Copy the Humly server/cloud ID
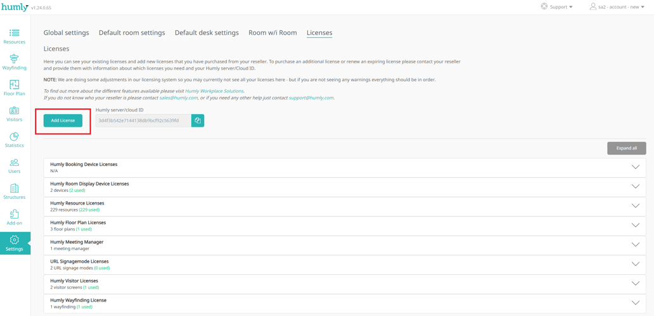654x316 pixels. click(x=198, y=120)
